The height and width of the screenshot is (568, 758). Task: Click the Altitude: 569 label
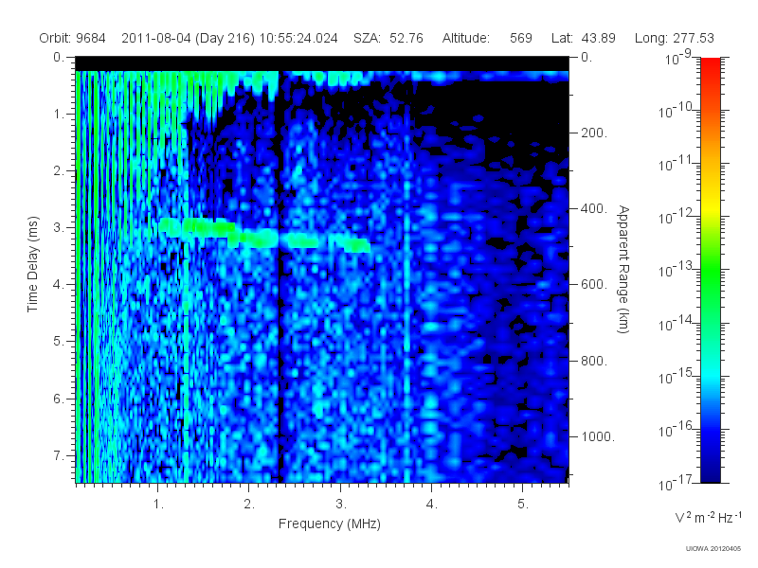[x=487, y=38]
